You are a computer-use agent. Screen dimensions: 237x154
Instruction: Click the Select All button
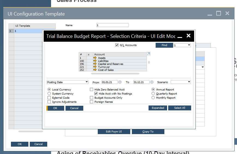pyautogui.click(x=180, y=108)
